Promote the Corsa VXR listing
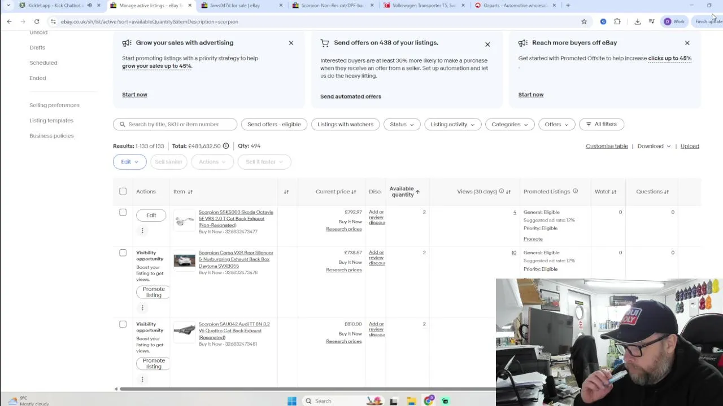 click(154, 292)
